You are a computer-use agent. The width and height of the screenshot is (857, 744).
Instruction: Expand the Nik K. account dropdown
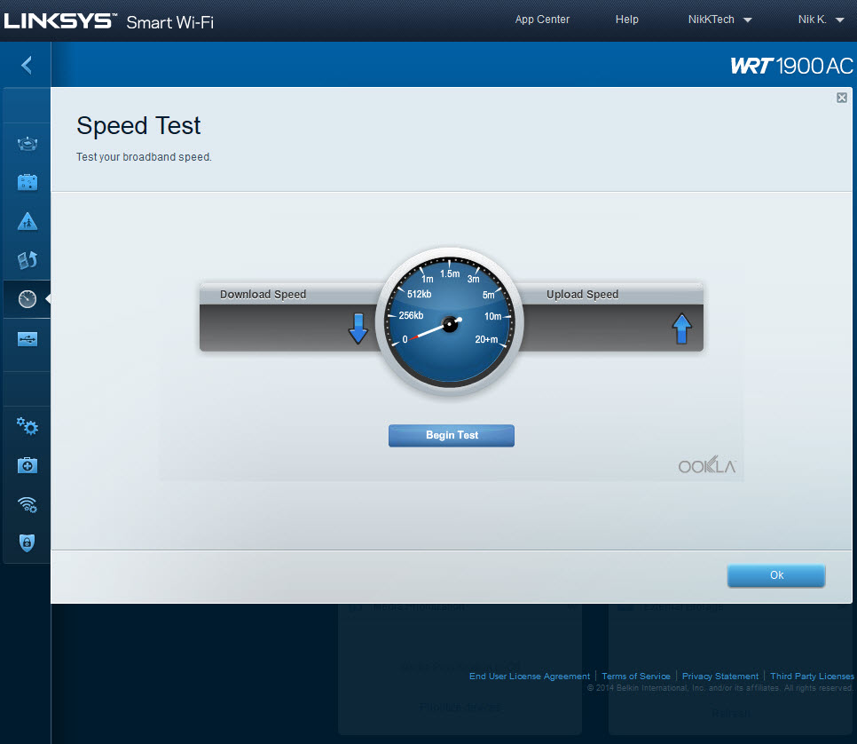pyautogui.click(x=821, y=20)
